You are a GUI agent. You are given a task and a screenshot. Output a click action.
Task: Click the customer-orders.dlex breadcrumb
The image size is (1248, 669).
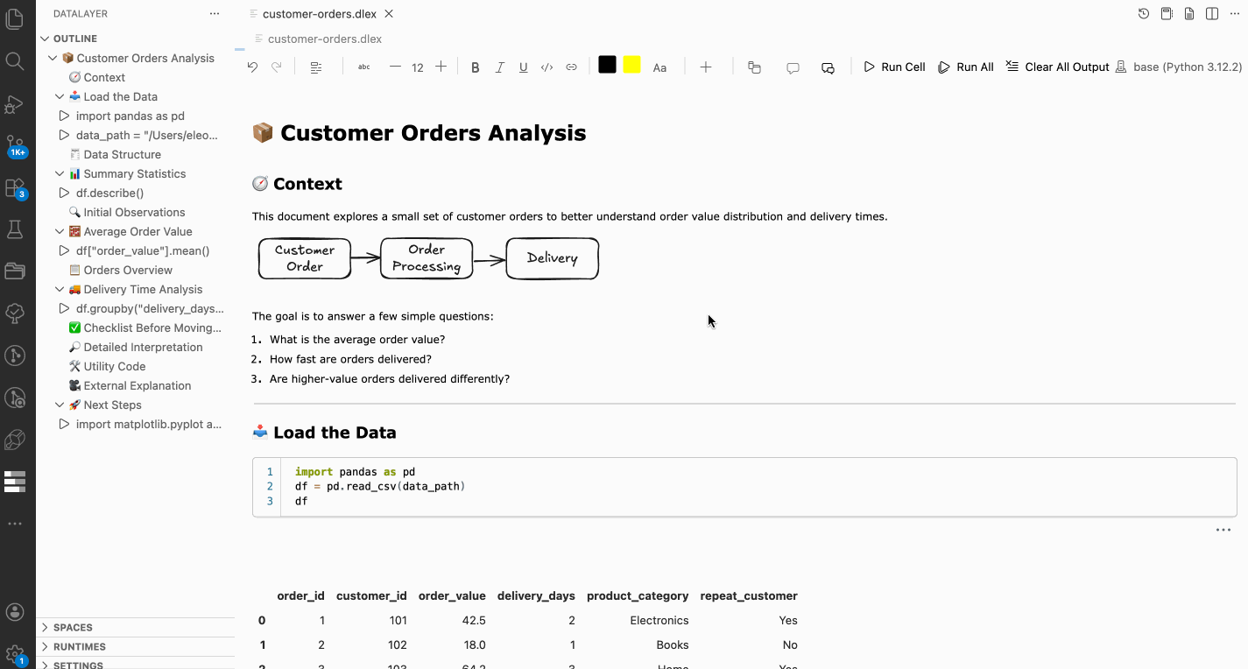324,39
